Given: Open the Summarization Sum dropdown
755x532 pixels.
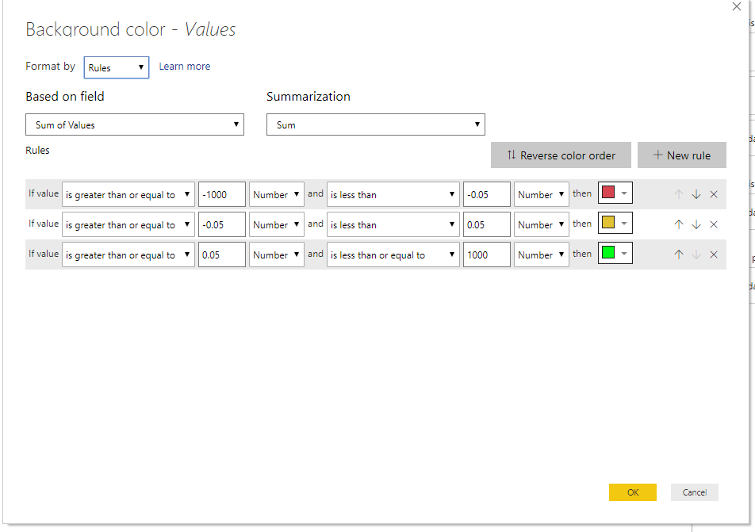Looking at the screenshot, I should click(376, 124).
